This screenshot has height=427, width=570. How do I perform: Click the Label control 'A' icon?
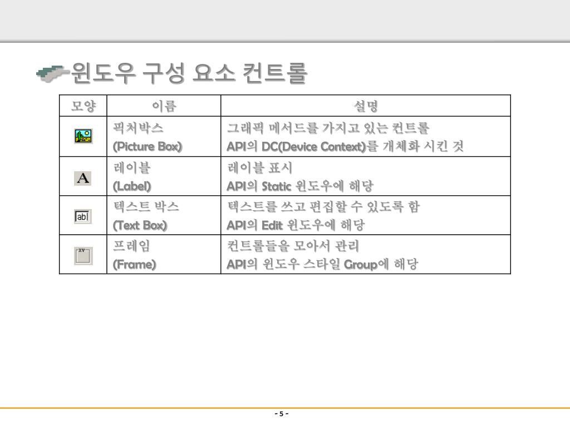click(83, 178)
